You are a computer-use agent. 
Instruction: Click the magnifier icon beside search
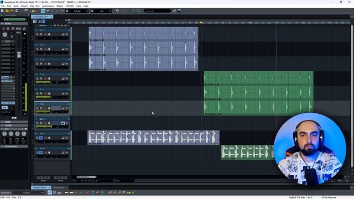tap(174, 11)
